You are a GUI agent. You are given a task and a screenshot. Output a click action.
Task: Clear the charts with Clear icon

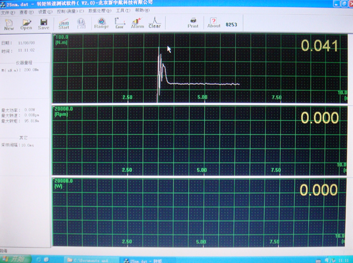[x=155, y=24]
